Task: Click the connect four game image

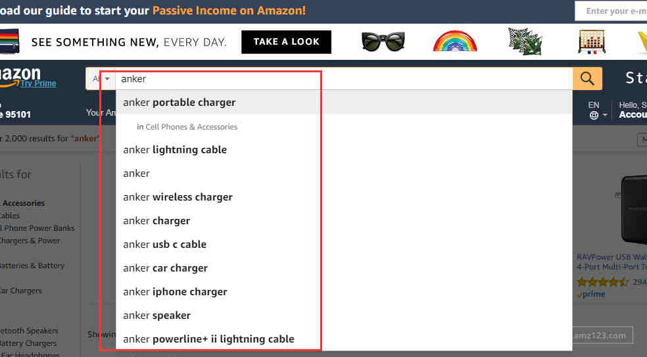Action: click(x=592, y=41)
